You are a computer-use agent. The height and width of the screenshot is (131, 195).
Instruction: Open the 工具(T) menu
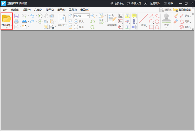(x=73, y=10)
